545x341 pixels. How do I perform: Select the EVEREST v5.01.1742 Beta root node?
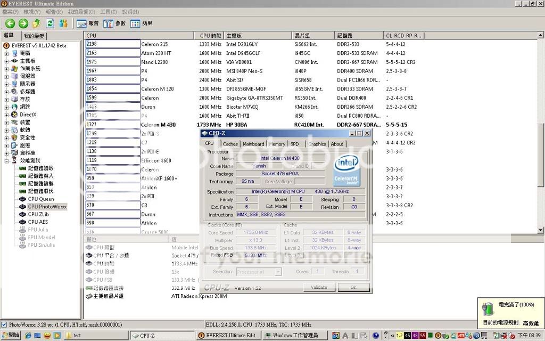tap(39, 46)
